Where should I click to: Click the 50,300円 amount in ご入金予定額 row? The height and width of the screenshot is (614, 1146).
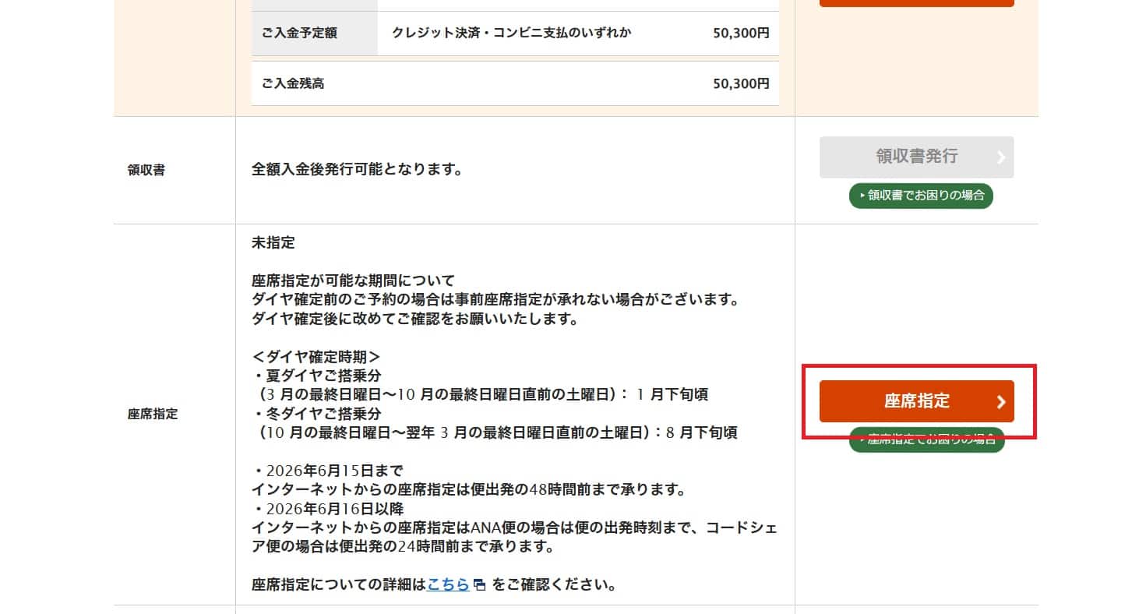pos(740,34)
